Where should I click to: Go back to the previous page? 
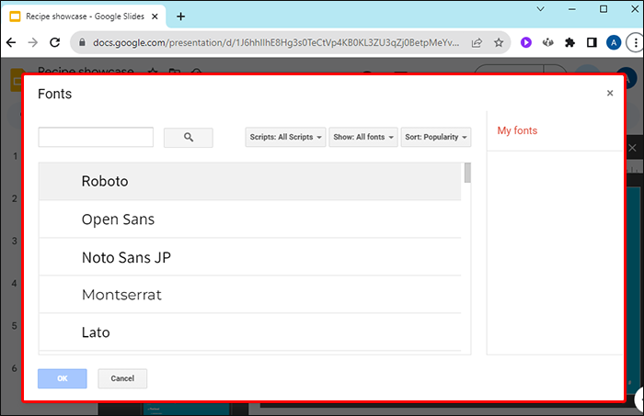pyautogui.click(x=11, y=42)
